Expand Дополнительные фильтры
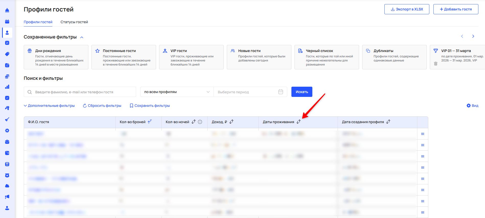 [49, 106]
